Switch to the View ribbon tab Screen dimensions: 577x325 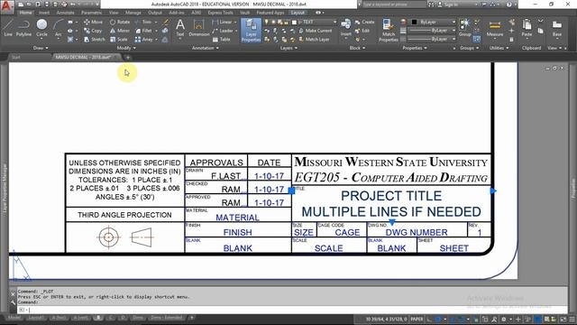114,13
